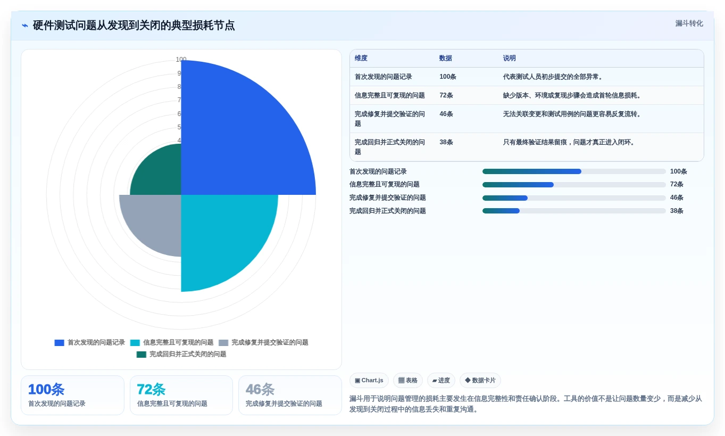Click the 完成修复并提交验证的问题 table row label

(390, 119)
